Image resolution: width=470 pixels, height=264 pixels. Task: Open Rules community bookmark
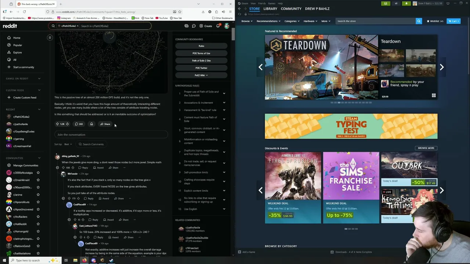[x=201, y=46]
